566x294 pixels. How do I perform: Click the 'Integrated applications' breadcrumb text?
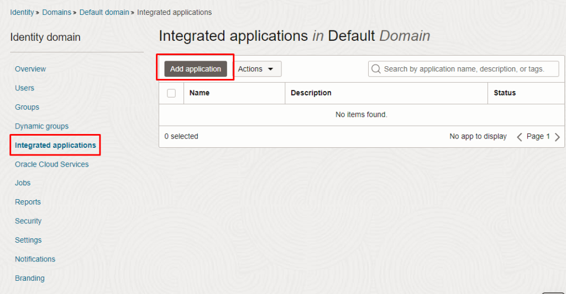click(x=174, y=12)
